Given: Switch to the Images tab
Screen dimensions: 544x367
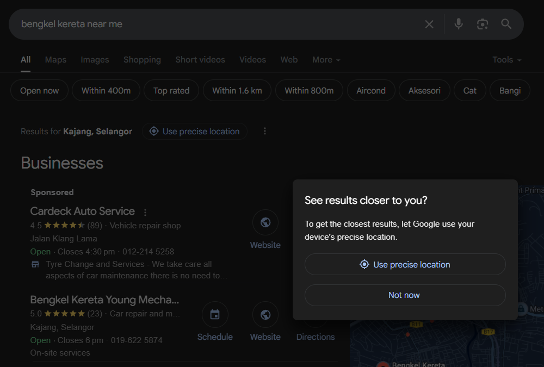Looking at the screenshot, I should 95,60.
